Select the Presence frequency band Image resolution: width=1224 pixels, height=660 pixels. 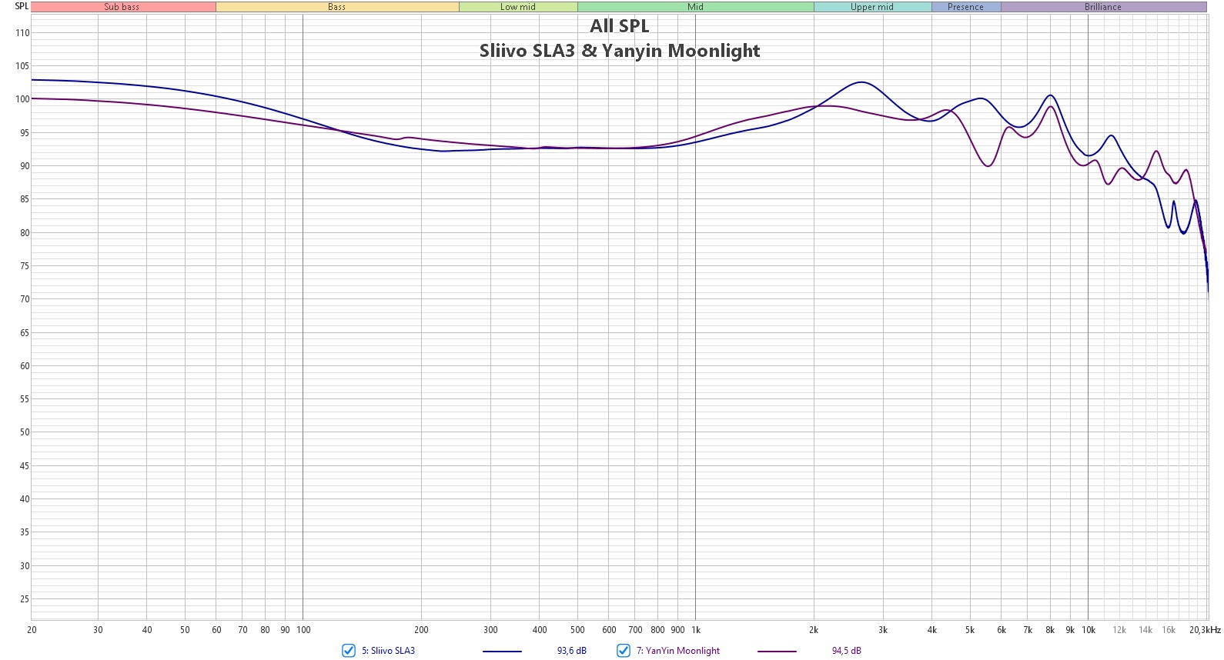tap(966, 7)
